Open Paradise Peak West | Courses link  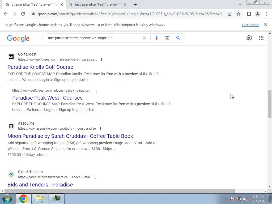pyautogui.click(x=47, y=98)
